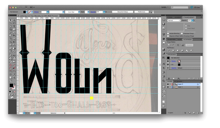This screenshot has width=220, height=128.
Task: Toggle Stroke visibility eye in Appearance panel
Action: pyautogui.click(x=168, y=61)
